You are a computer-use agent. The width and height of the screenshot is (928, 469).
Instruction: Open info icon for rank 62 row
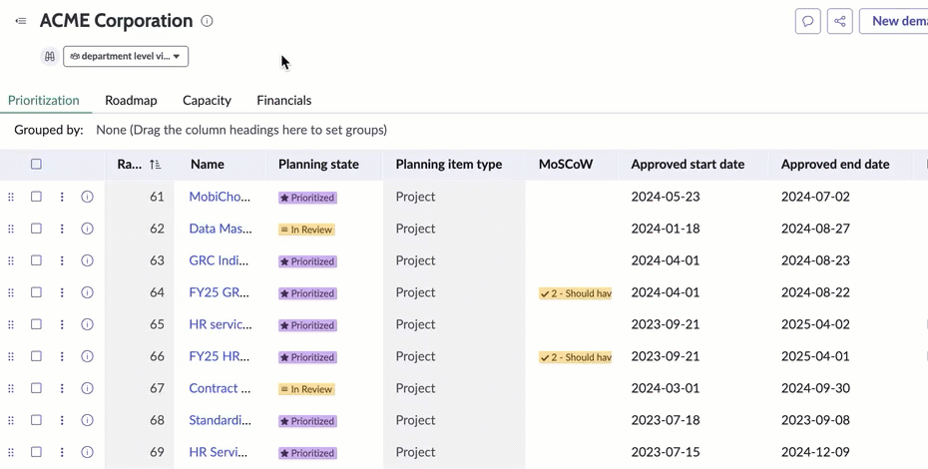(87, 229)
